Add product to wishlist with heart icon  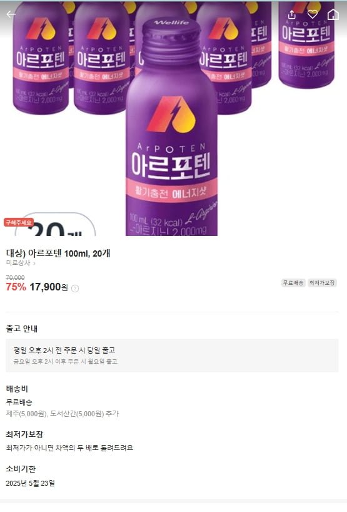[313, 14]
